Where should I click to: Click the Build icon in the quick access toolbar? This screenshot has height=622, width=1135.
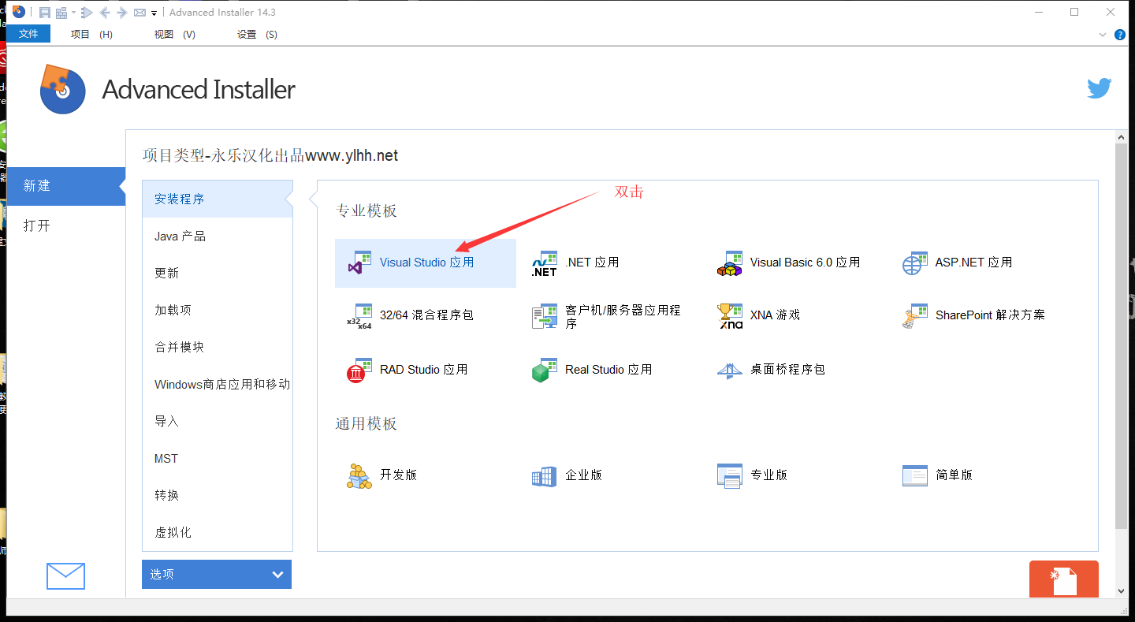[x=61, y=13]
